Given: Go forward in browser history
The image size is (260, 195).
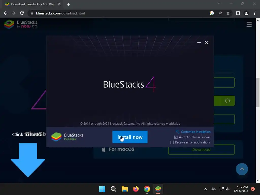Looking at the screenshot, I should 14,13.
